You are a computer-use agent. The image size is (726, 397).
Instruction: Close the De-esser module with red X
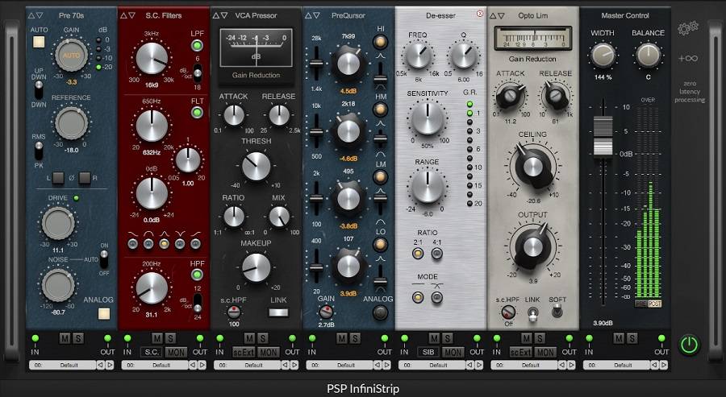481,14
